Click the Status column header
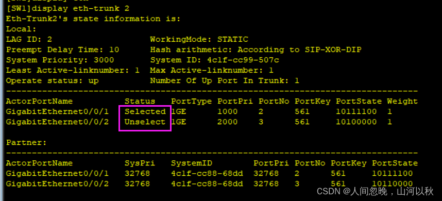Image resolution: width=442 pixels, height=201 pixels. click(x=140, y=101)
